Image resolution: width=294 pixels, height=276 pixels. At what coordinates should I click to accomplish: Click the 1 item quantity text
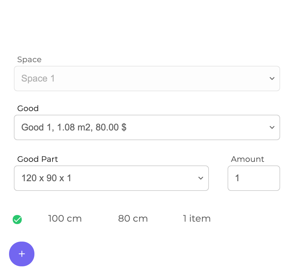[197, 219]
